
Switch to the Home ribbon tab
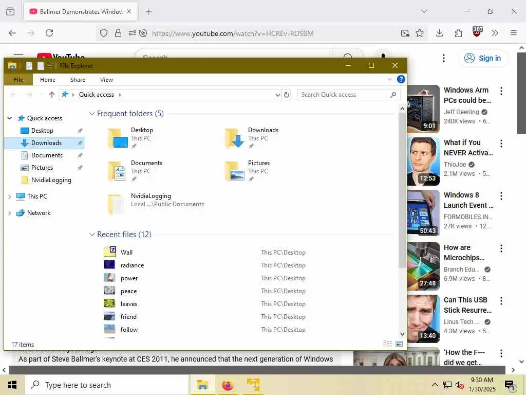[x=48, y=80]
